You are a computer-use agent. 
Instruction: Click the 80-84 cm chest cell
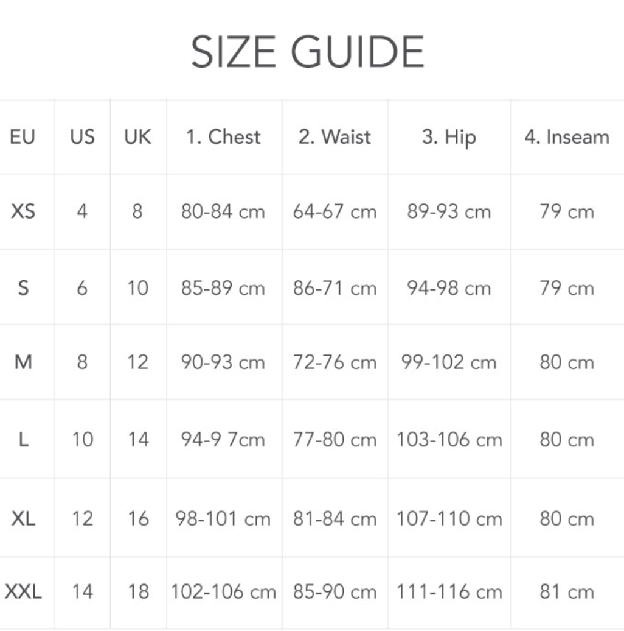point(223,212)
